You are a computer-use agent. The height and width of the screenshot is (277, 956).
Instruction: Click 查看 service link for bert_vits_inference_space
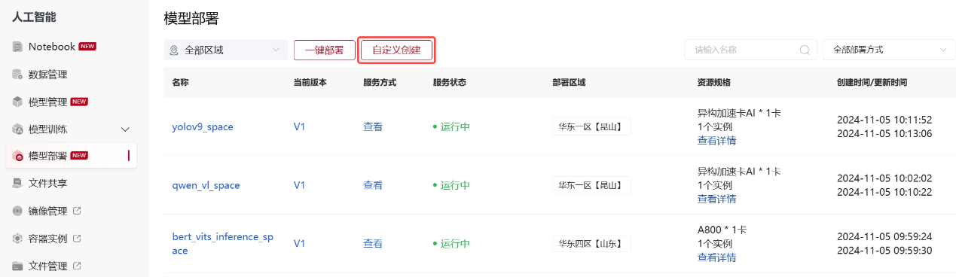[373, 244]
